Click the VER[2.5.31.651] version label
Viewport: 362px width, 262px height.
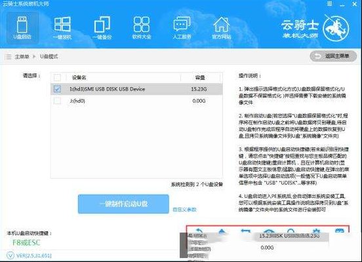(33, 255)
